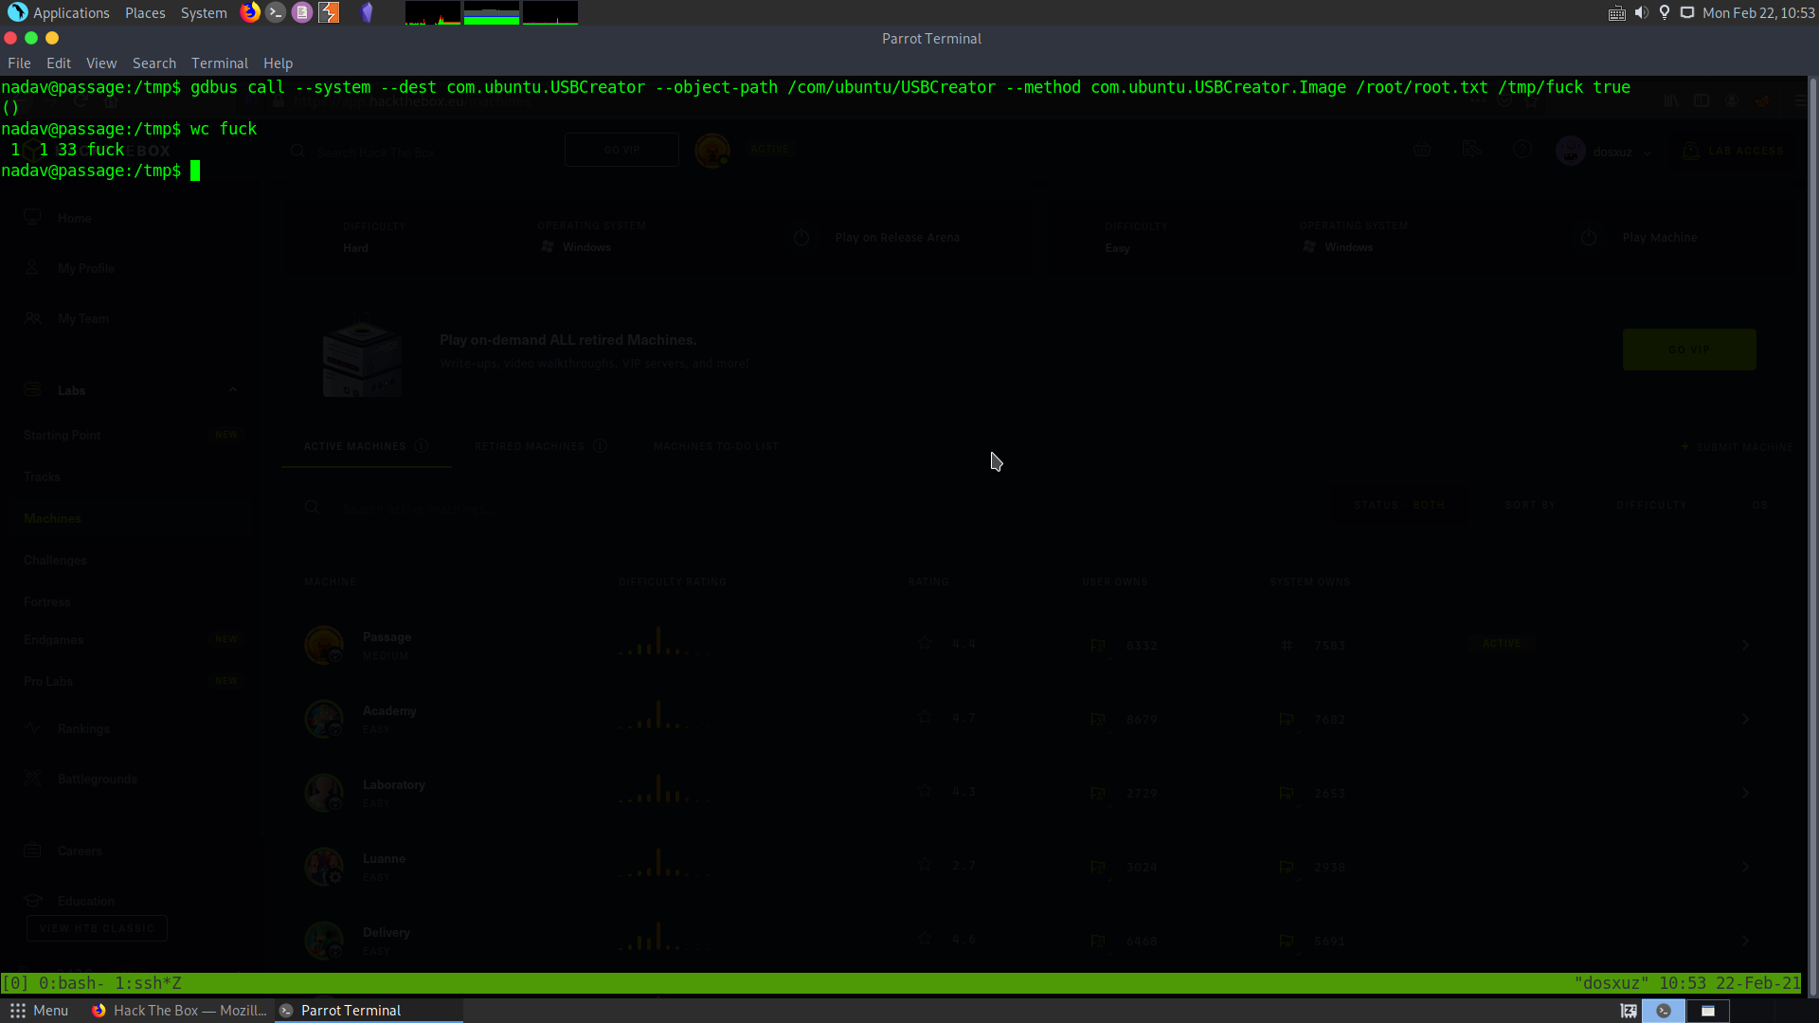The image size is (1819, 1023).
Task: Open the Places menu
Action: 145,12
